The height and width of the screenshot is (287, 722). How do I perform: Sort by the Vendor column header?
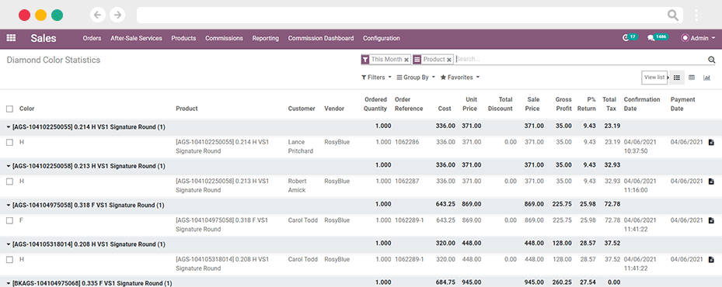[x=334, y=109]
